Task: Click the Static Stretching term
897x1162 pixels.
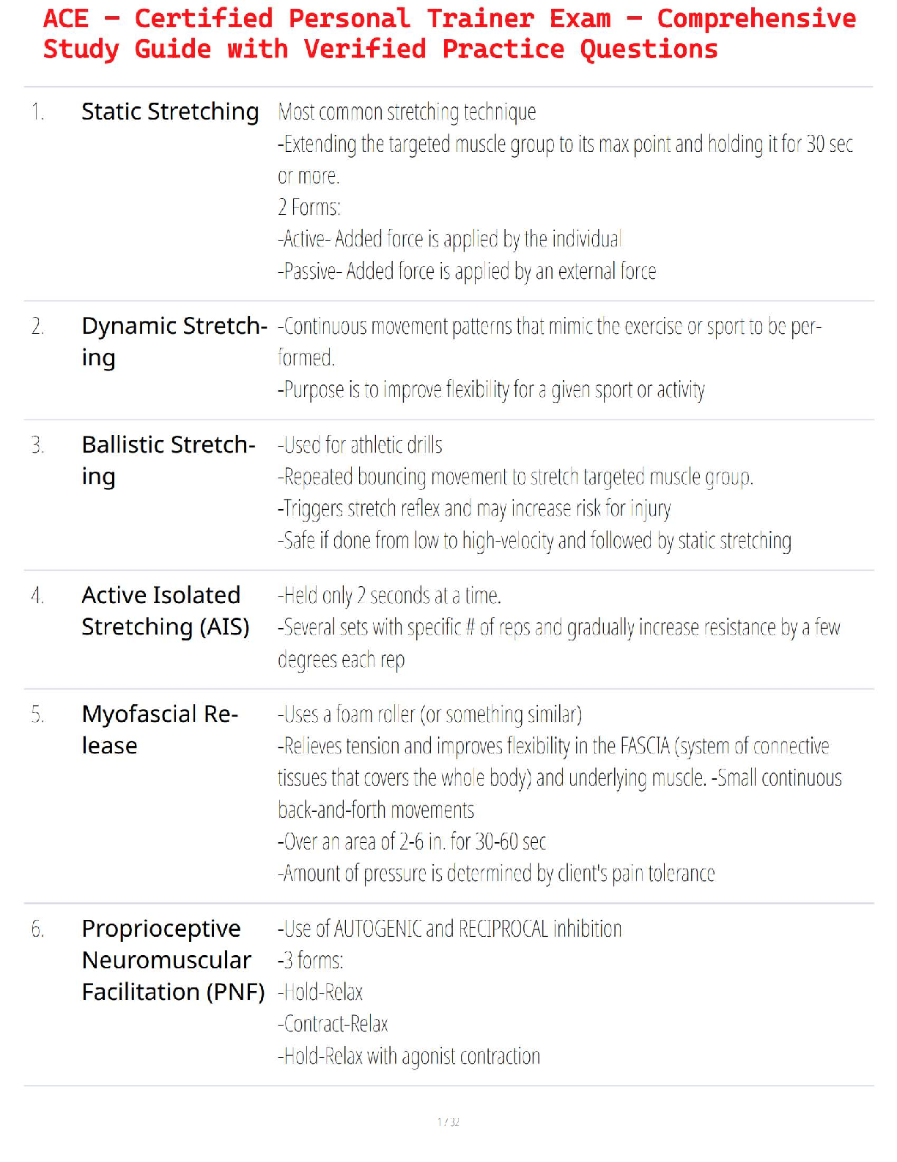Action: (170, 112)
